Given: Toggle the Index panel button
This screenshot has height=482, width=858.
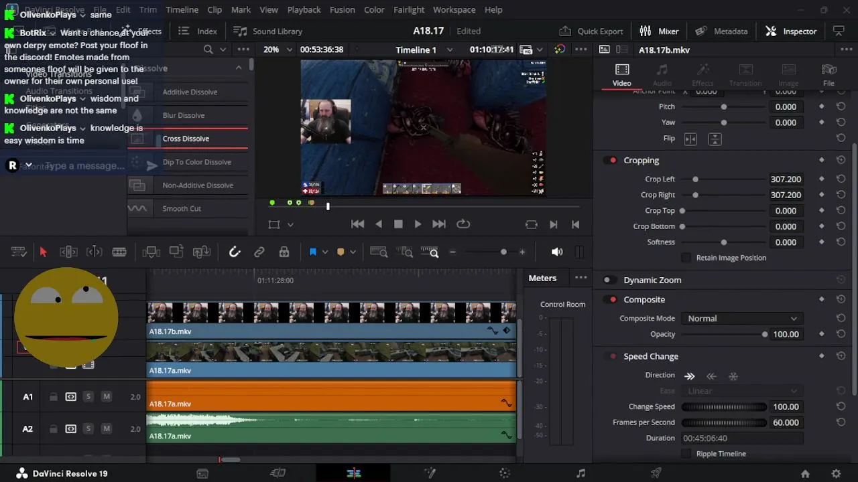Looking at the screenshot, I should click(x=198, y=31).
